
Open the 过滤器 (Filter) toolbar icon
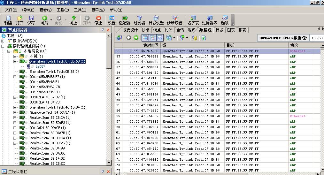coord(139,20)
